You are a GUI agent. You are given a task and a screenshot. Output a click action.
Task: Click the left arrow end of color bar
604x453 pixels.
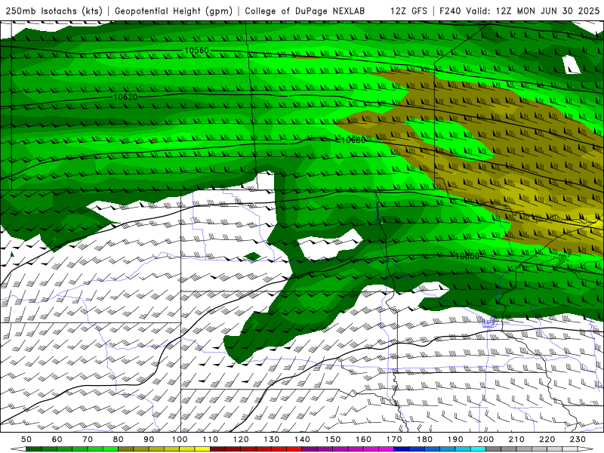[x=18, y=449]
